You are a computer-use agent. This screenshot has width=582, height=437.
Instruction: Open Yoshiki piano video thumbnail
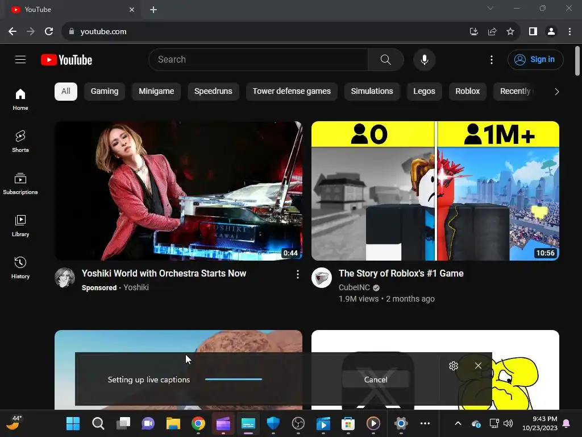(178, 191)
